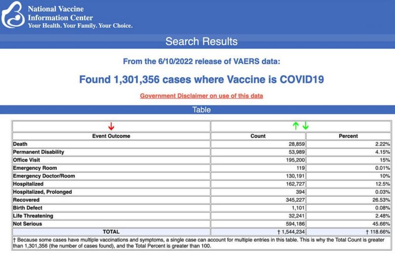Click the Event Outcome column header
This screenshot has width=395, height=254.
111,136
